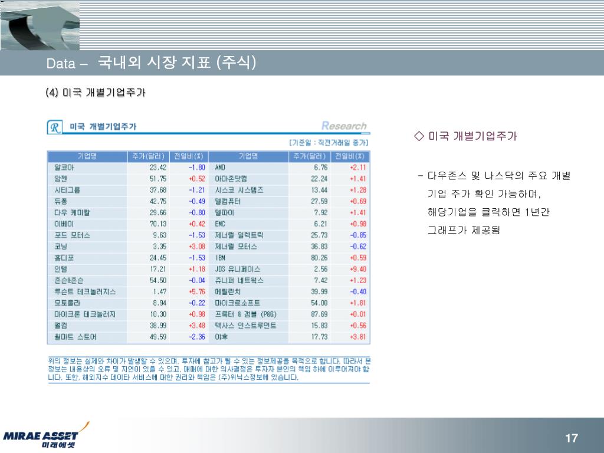The width and height of the screenshot is (604, 453).
Task: Click 마이크론 테크놀러지 entry
Action: pyautogui.click(x=85, y=314)
